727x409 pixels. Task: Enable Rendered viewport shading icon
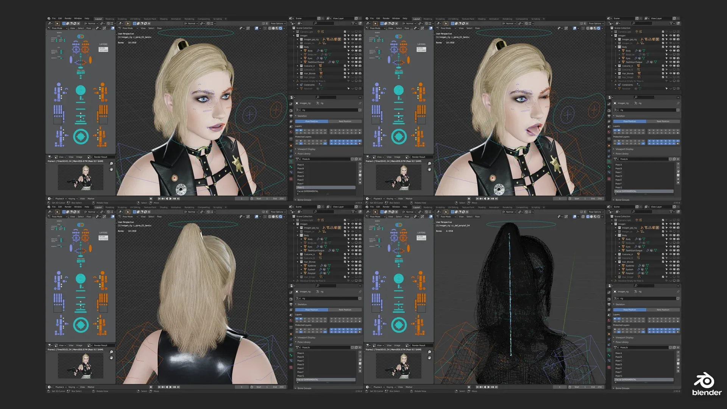coord(281,28)
